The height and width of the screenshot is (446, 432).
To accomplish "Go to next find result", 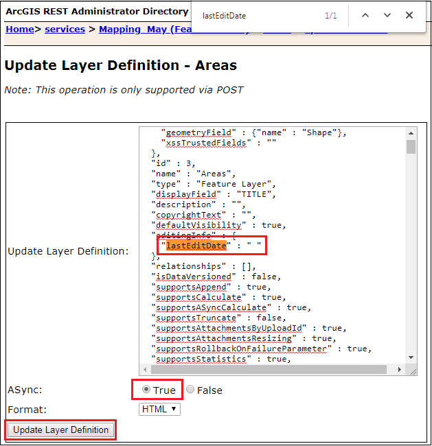I will pyautogui.click(x=387, y=15).
